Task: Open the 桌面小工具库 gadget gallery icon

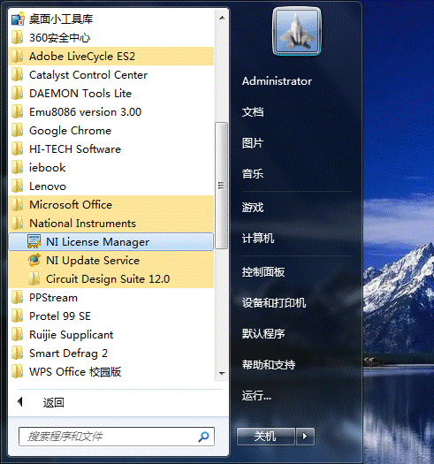Action: [x=18, y=19]
